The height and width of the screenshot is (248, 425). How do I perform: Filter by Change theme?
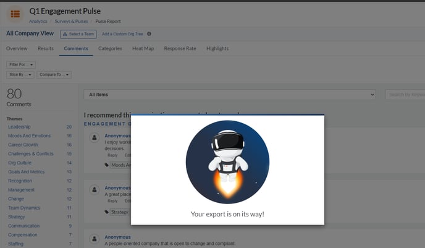[x=16, y=199]
